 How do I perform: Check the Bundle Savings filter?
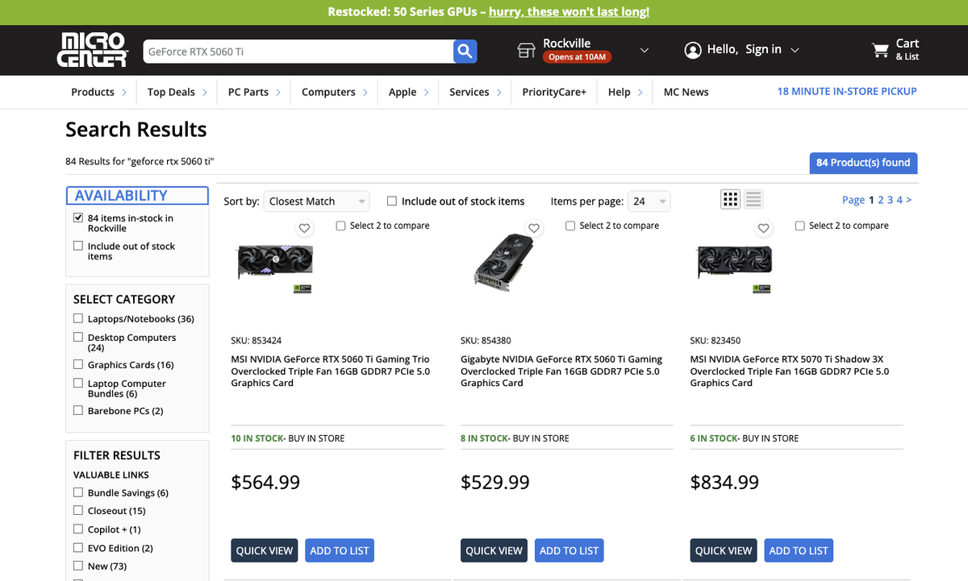pos(78,492)
